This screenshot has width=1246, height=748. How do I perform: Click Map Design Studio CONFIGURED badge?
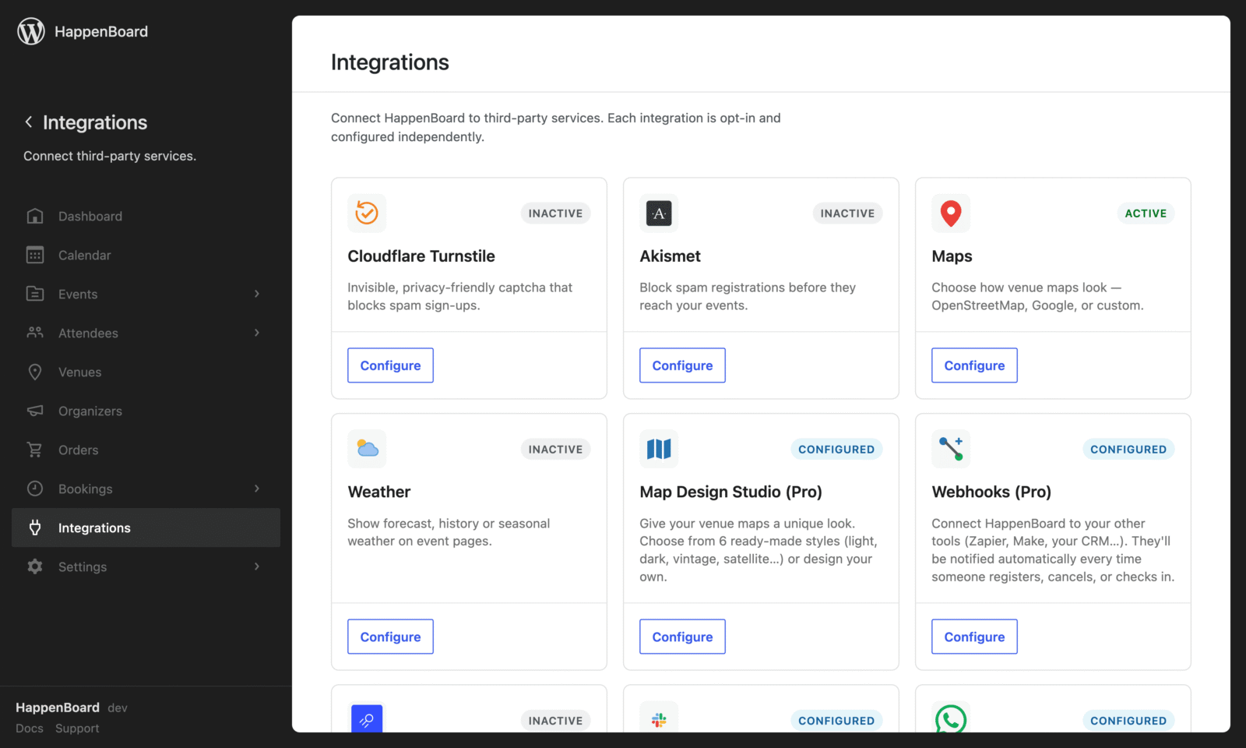coord(836,450)
